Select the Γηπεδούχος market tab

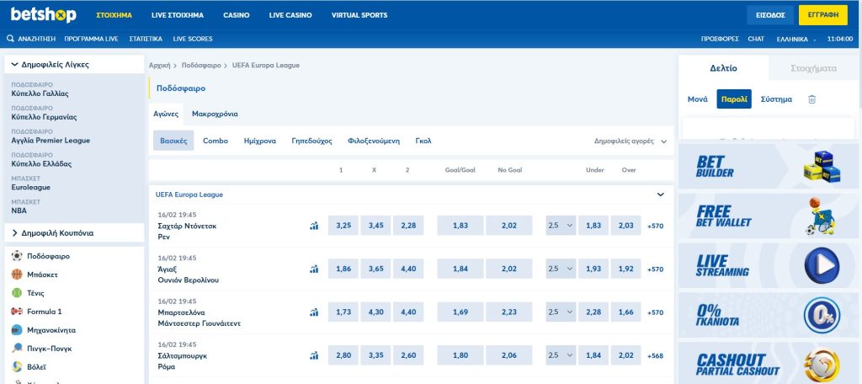[x=311, y=141]
